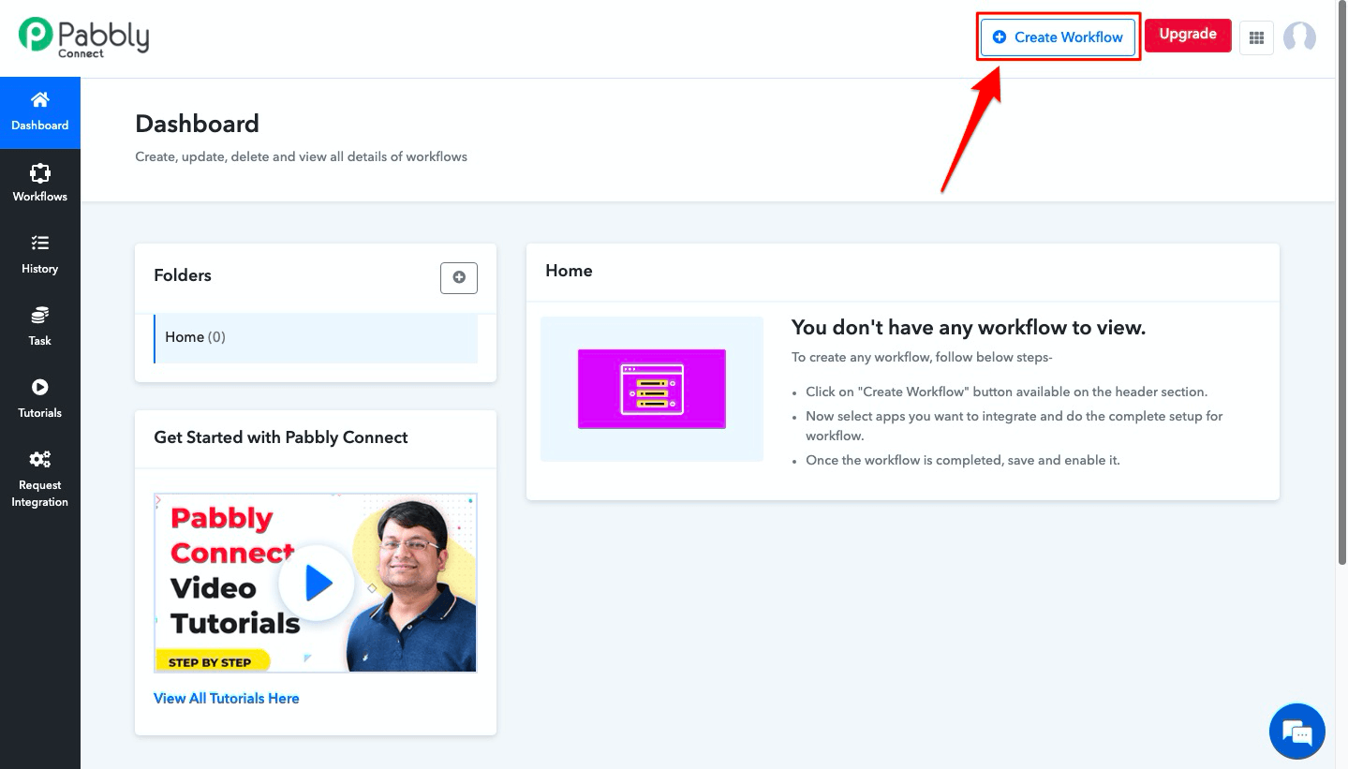This screenshot has width=1348, height=769.
Task: Click "You don't have any workflow to view."
Action: [x=969, y=328]
